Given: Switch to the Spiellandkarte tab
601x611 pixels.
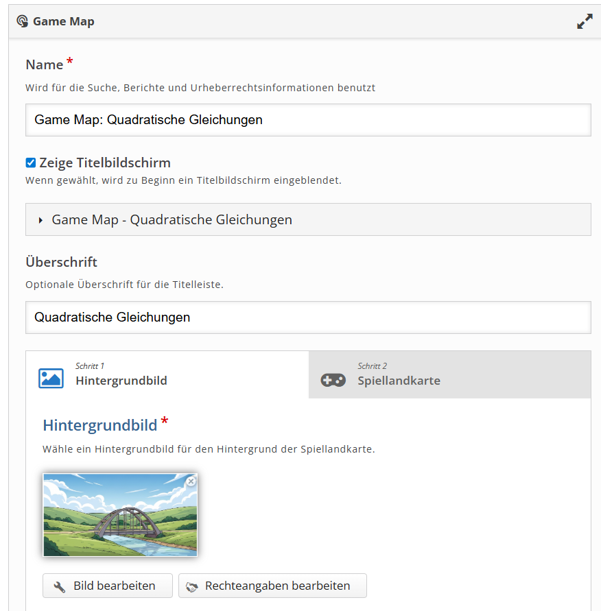Looking at the screenshot, I should tap(449, 374).
